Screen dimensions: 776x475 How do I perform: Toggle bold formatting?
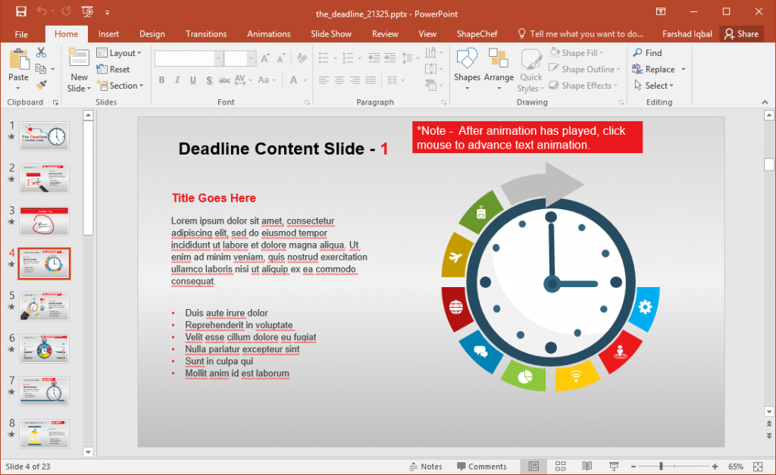point(161,80)
